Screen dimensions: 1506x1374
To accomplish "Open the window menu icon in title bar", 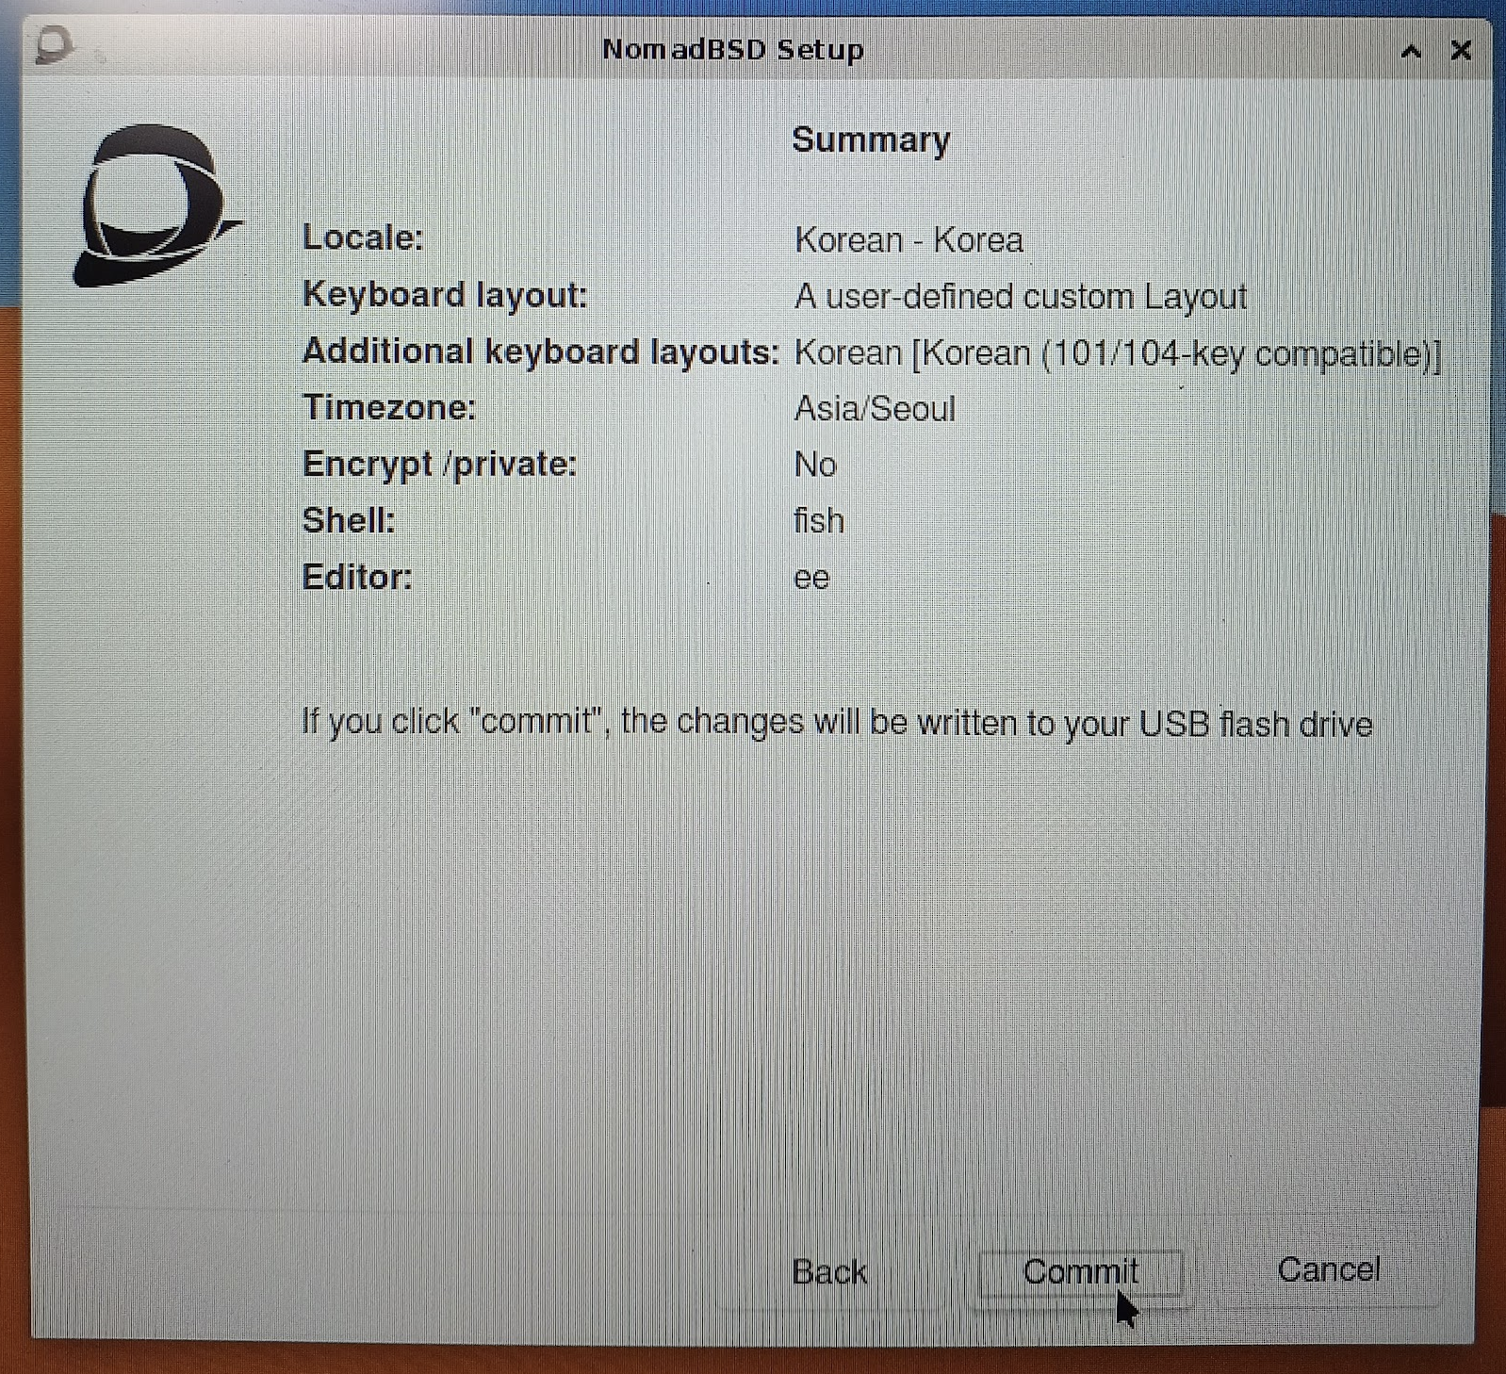I will click(x=53, y=45).
